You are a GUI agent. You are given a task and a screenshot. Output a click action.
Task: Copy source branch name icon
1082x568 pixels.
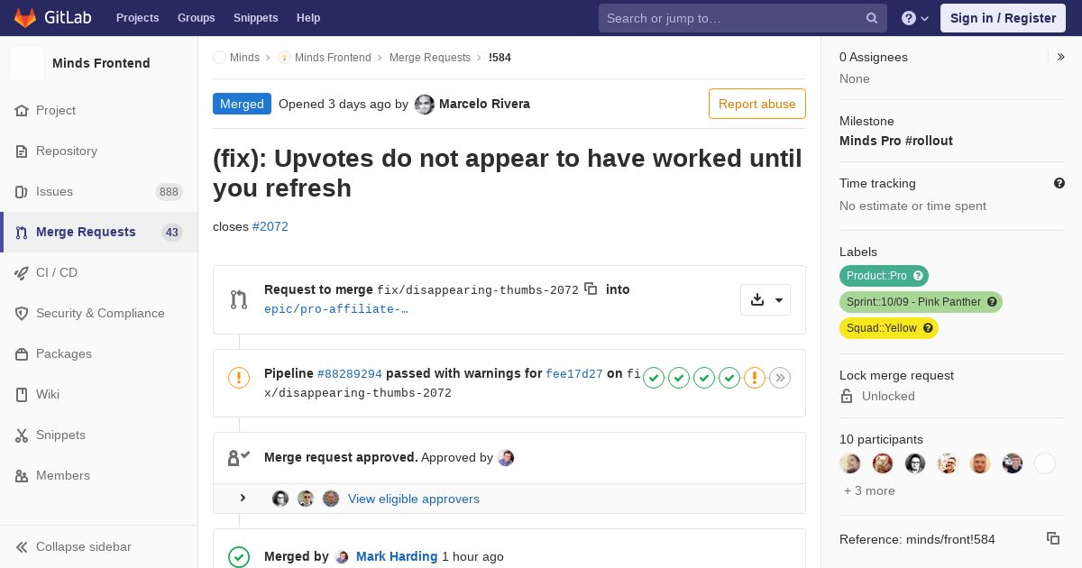[x=591, y=289]
